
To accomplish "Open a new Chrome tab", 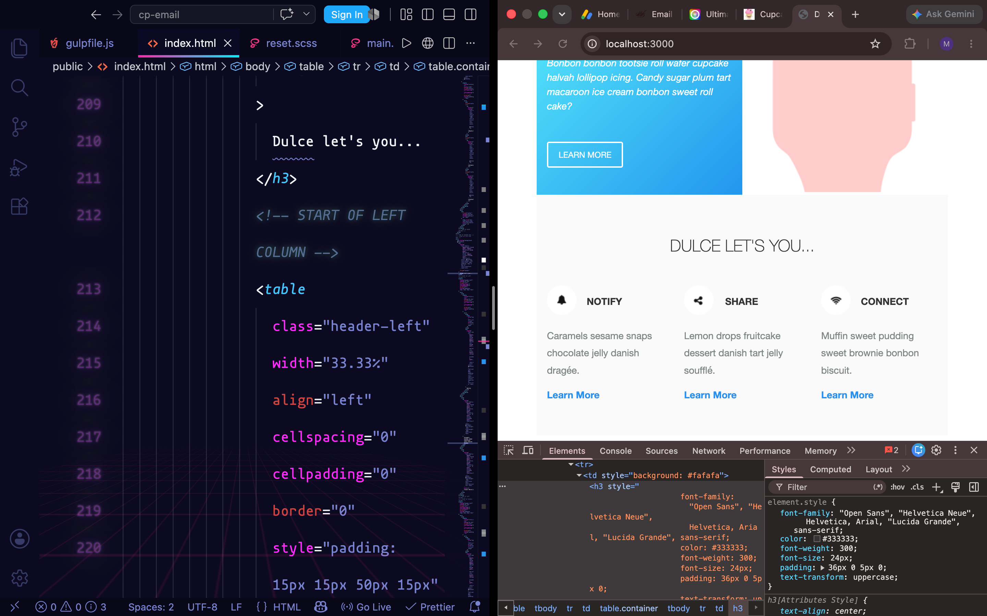I will tap(855, 14).
